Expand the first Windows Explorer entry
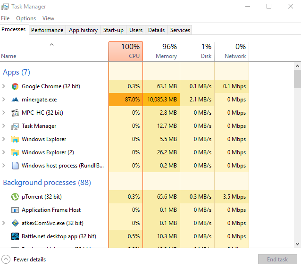 point(4,139)
